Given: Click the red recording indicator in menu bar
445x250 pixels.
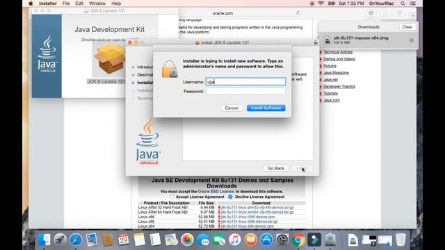Looking at the screenshot, I should point(312,3).
